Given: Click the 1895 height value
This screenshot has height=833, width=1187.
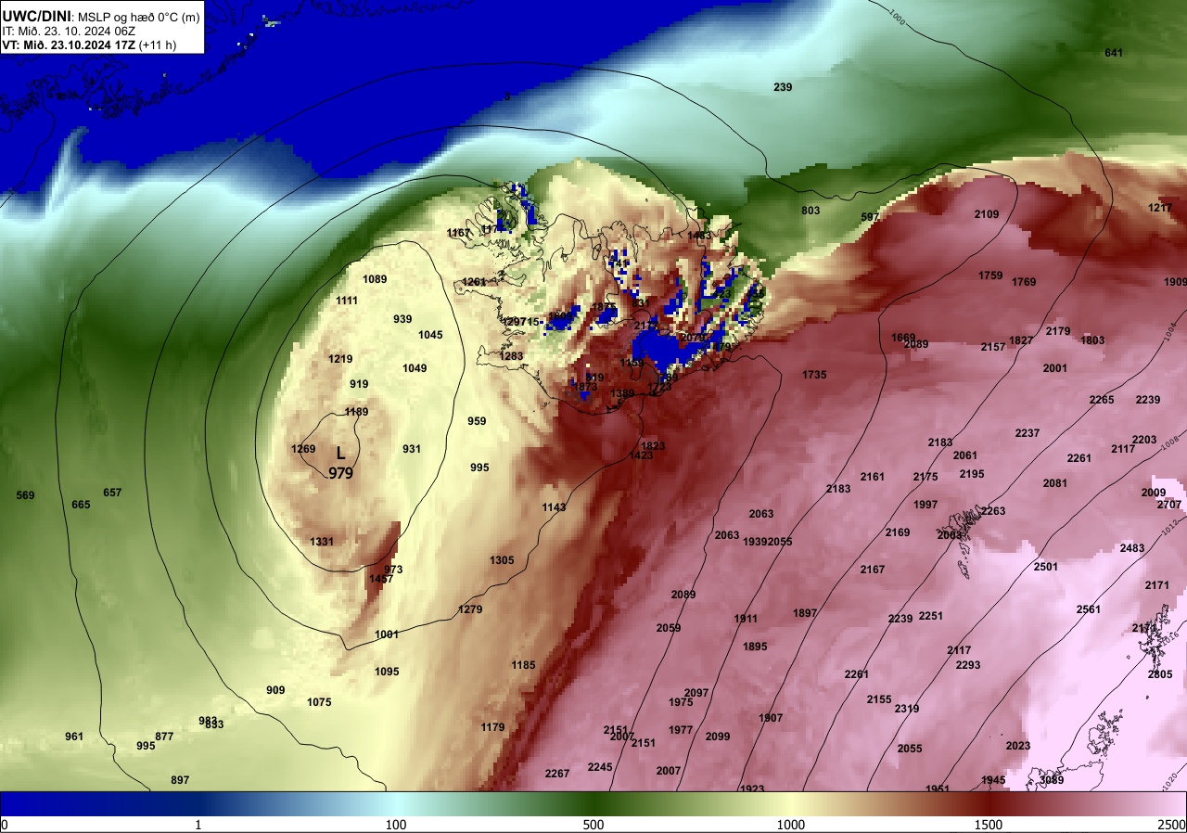Looking at the screenshot, I should point(756,647).
